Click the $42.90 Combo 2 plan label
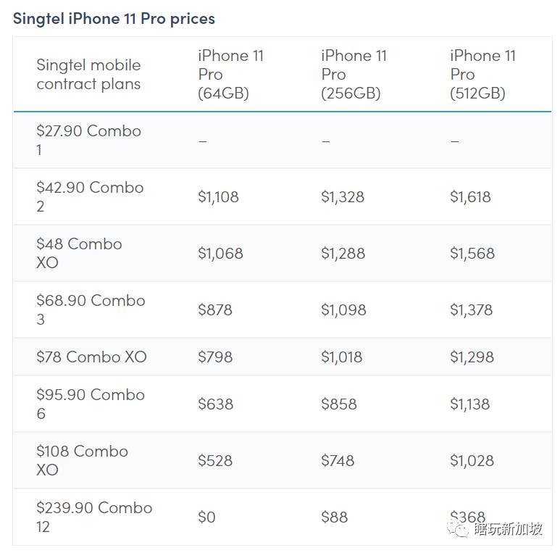The width and height of the screenshot is (560, 553). tap(90, 196)
